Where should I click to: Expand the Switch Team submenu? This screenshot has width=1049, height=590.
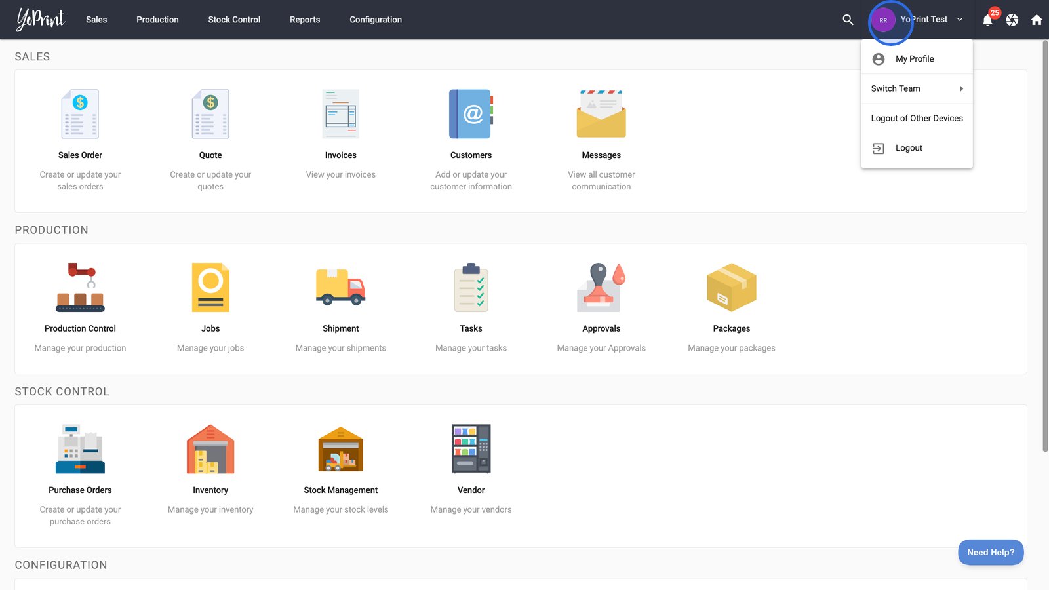click(x=916, y=88)
